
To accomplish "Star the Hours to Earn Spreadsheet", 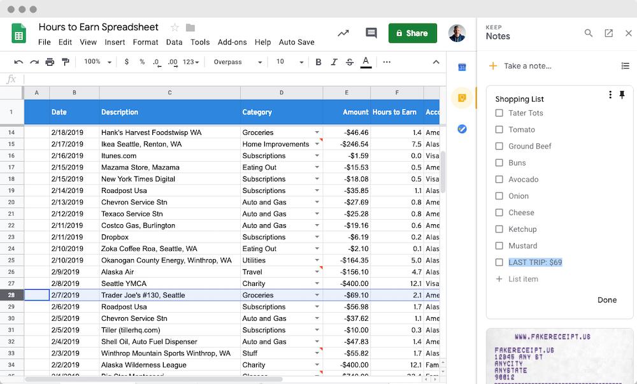I will (175, 27).
